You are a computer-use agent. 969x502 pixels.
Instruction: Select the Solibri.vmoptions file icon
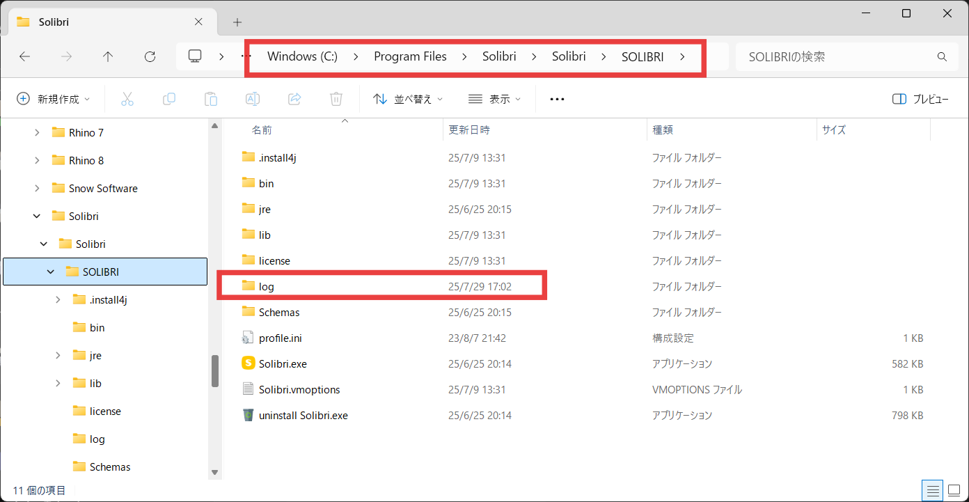[249, 389]
